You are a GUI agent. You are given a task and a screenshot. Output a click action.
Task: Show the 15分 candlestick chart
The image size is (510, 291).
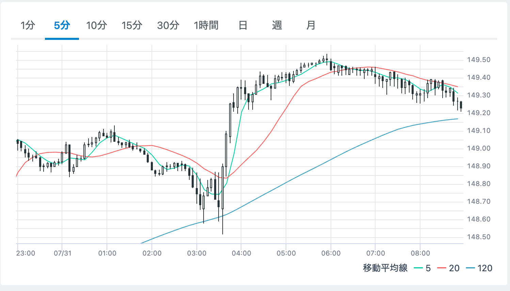click(132, 25)
